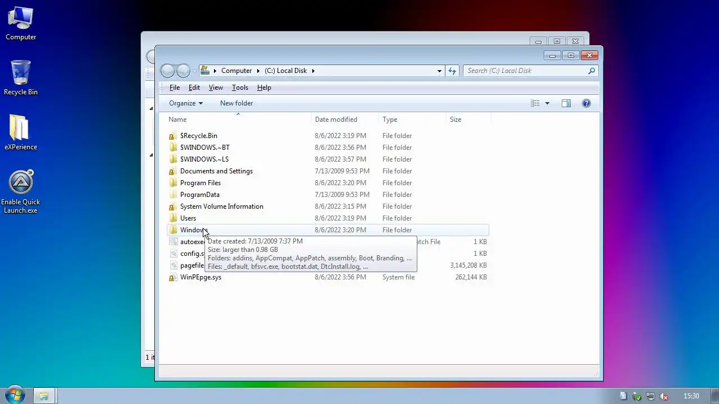Select the $WINDOWS.~BT folder icon
The width and height of the screenshot is (719, 404).
pos(173,148)
